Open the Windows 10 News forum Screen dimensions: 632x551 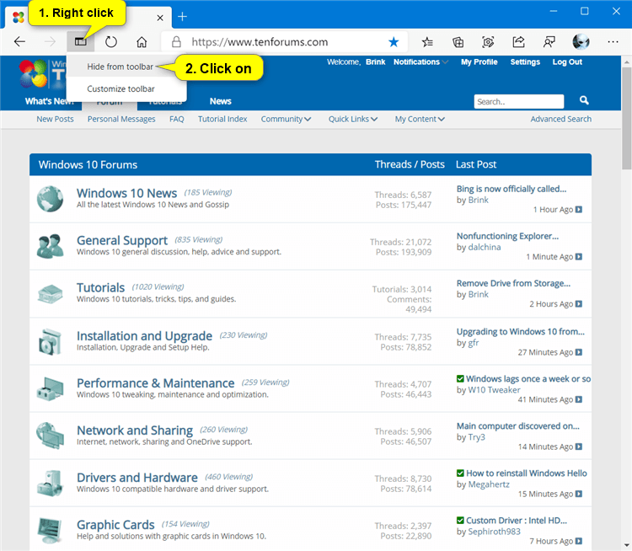126,193
